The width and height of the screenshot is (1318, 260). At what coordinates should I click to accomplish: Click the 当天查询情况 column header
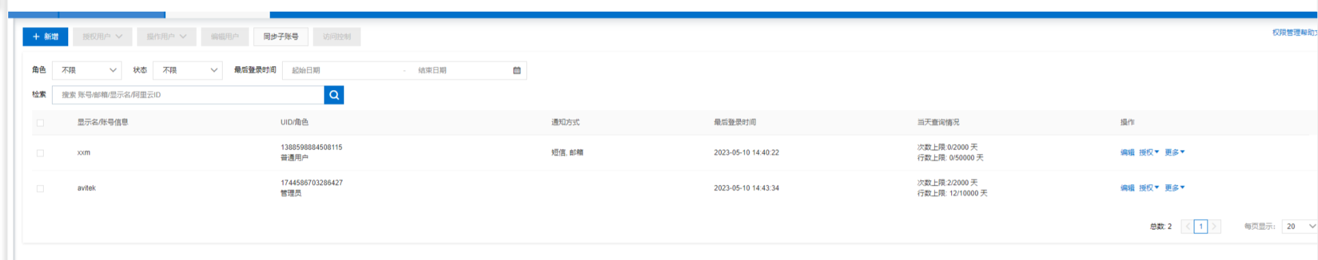tap(938, 123)
